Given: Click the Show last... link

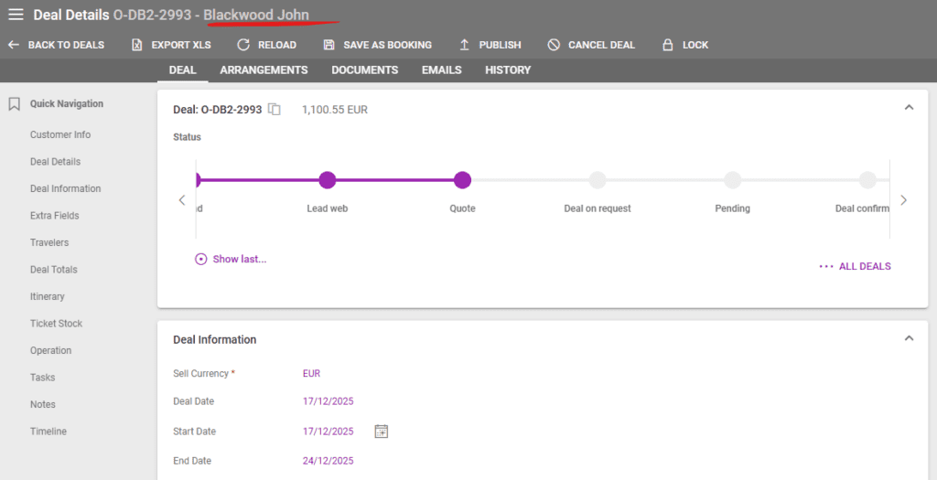Looking at the screenshot, I should tap(240, 259).
